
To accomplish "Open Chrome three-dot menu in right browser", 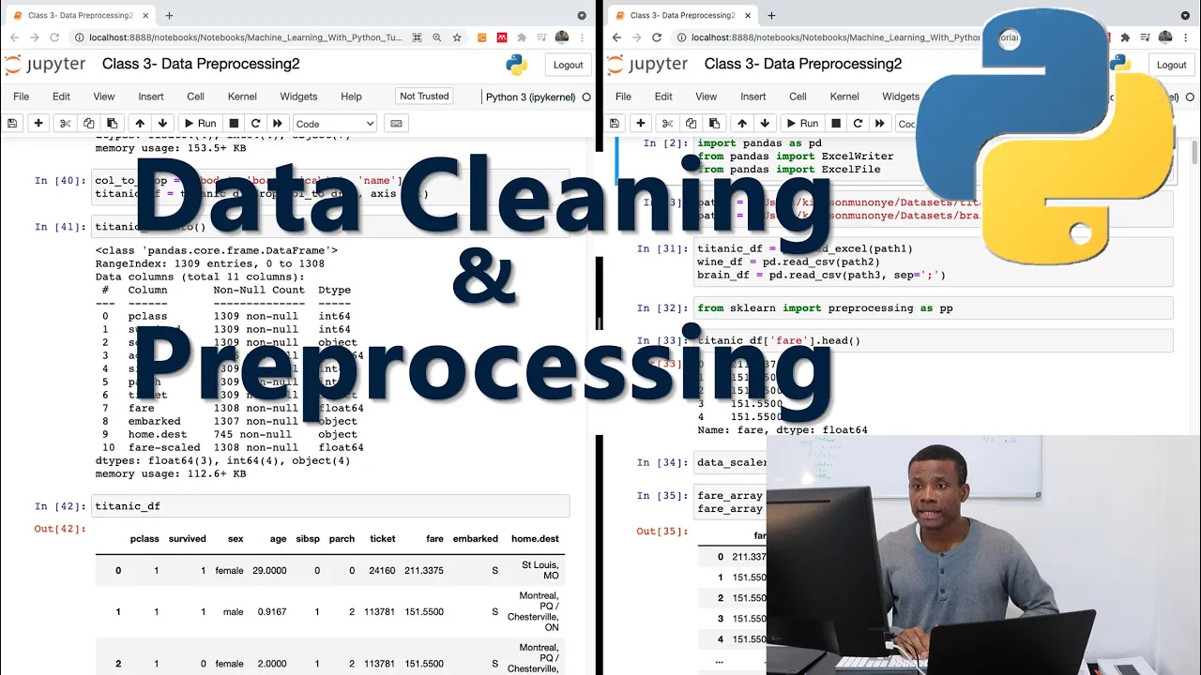I will pos(1186,37).
